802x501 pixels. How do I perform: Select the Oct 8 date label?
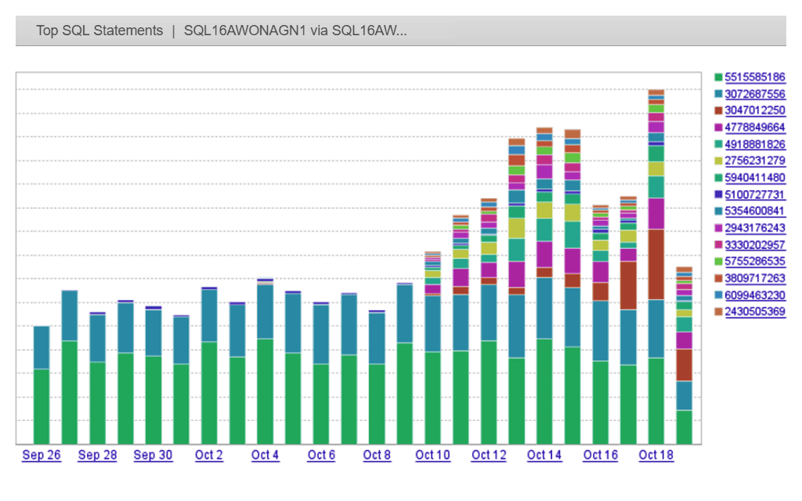click(377, 455)
